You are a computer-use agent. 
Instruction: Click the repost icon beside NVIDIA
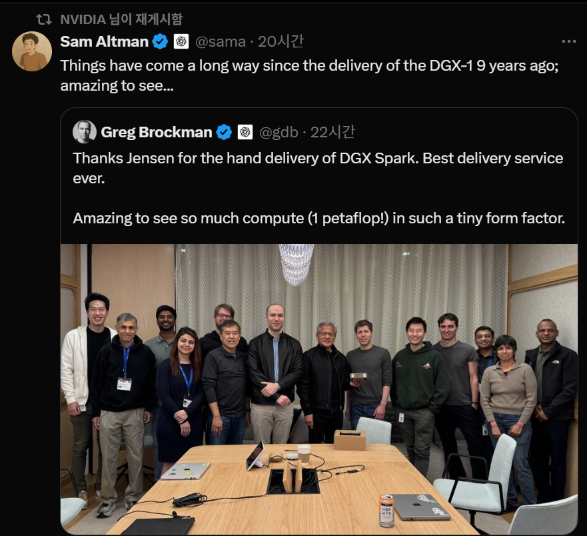44,19
